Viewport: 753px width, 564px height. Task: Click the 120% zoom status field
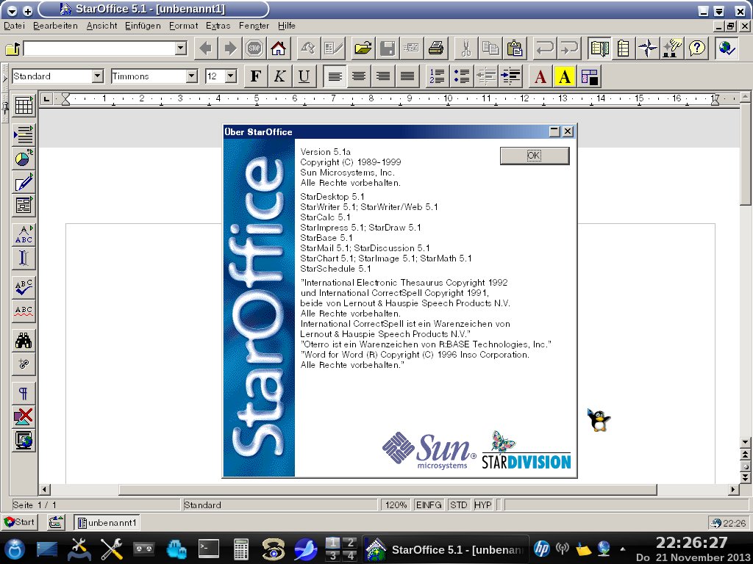tap(396, 505)
